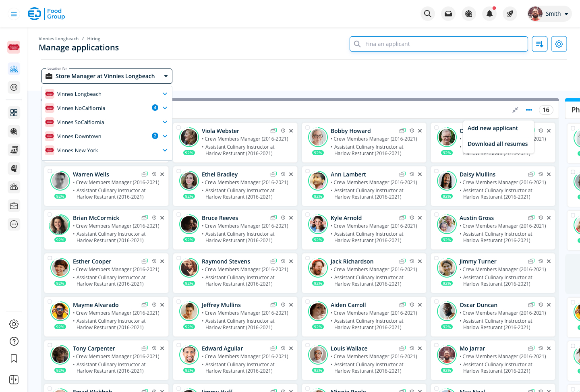Click the notifications bell icon
The width and height of the screenshot is (580, 392).
489,13
